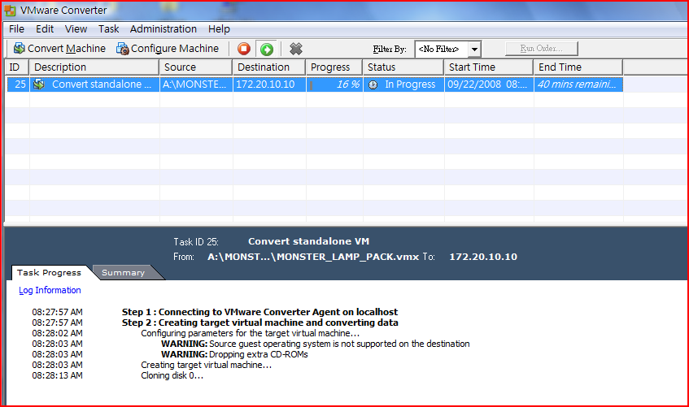Click the Run Order button
The width and height of the screenshot is (689, 407).
[x=542, y=48]
